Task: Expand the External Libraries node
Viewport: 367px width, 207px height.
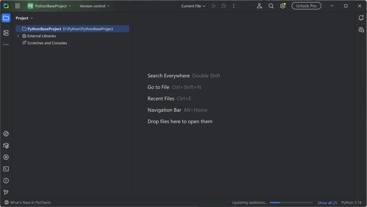Action: coord(18,36)
